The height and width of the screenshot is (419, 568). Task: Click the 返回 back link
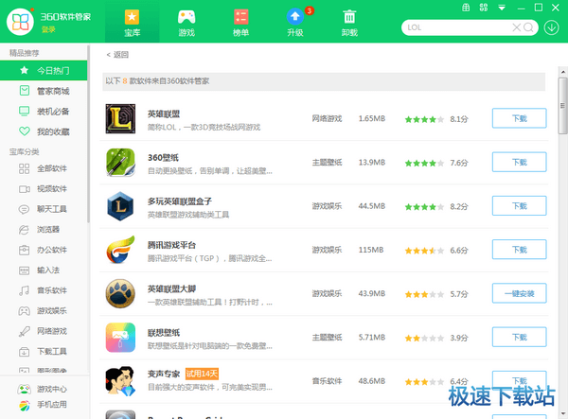pos(117,55)
